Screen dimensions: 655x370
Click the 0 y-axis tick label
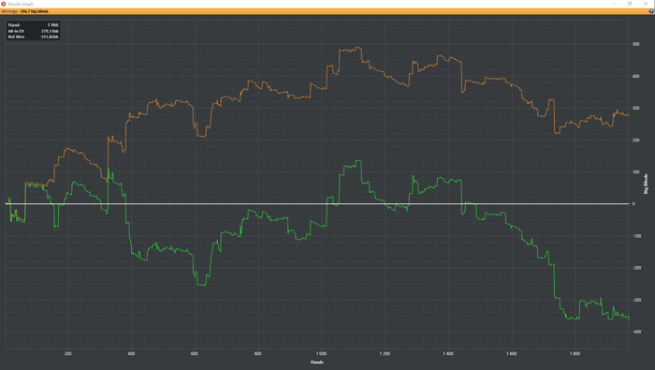click(x=633, y=204)
